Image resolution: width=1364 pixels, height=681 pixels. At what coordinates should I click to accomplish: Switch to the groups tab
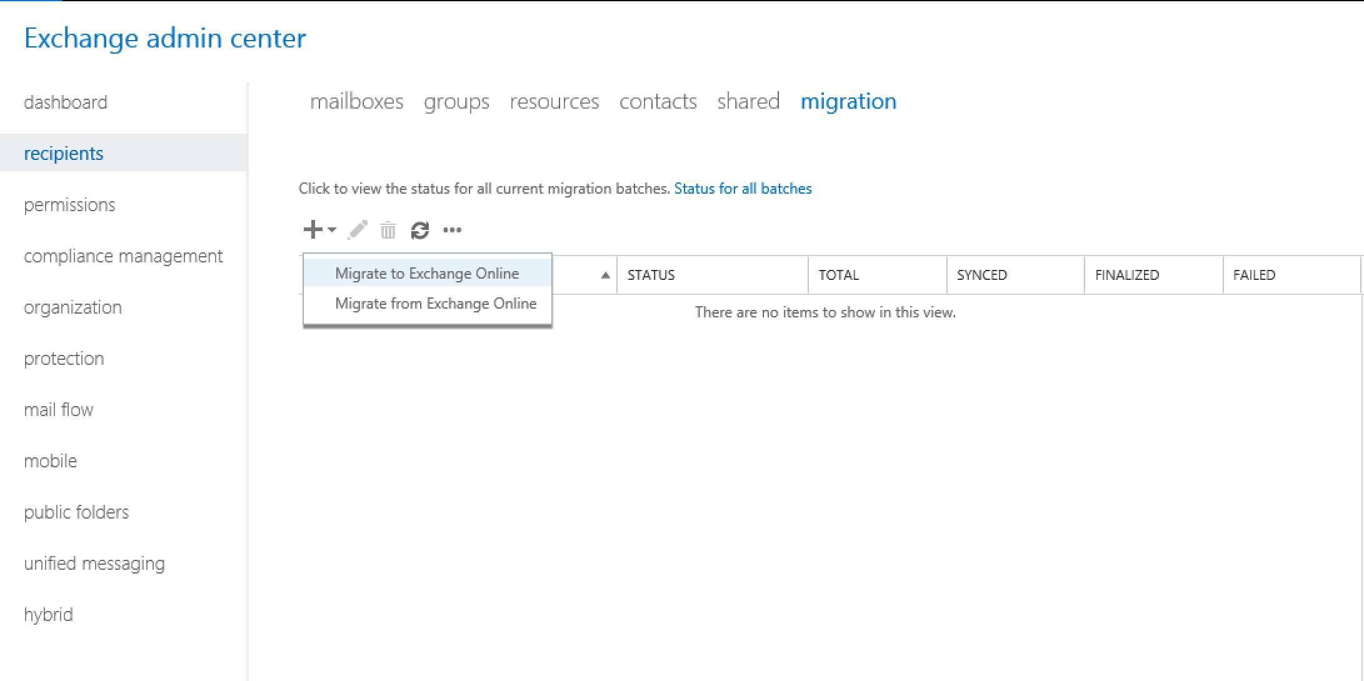(x=456, y=101)
